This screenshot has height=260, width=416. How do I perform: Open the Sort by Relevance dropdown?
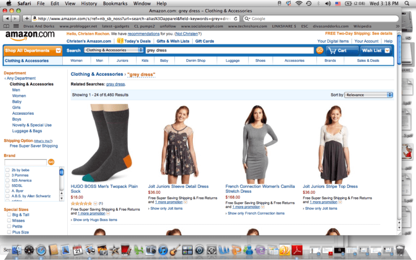[368, 95]
